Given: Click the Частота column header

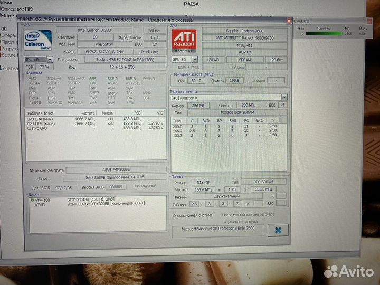Looking at the screenshot, I should tap(83, 113).
